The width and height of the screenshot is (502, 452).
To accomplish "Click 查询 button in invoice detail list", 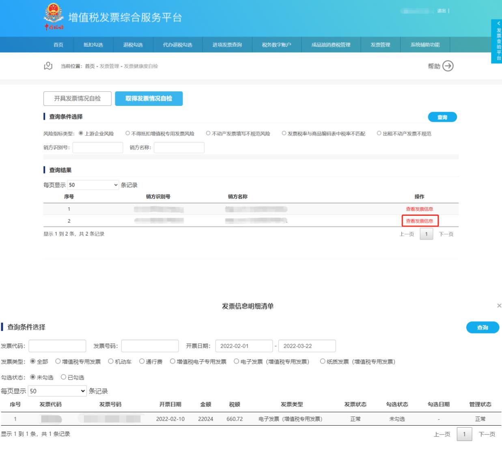I will 482,327.
